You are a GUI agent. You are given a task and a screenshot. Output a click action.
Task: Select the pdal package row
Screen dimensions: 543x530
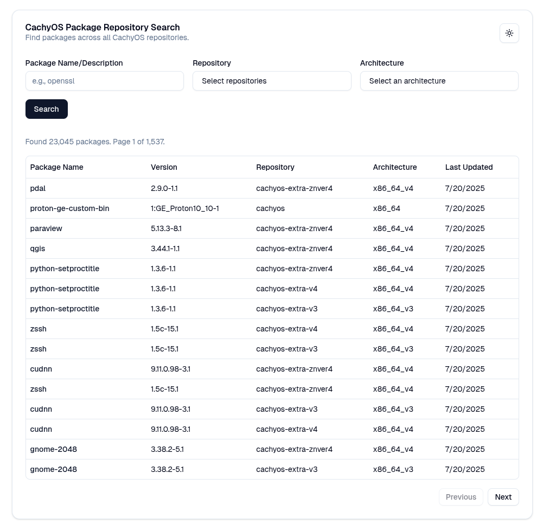(39, 188)
